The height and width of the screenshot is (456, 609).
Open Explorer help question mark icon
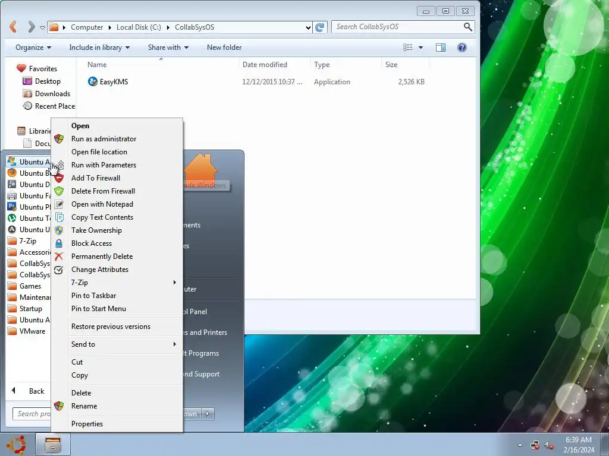[462, 47]
